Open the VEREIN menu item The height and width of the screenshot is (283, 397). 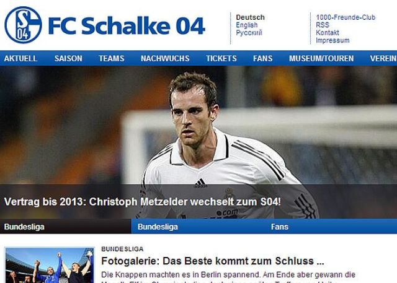pyautogui.click(x=383, y=58)
